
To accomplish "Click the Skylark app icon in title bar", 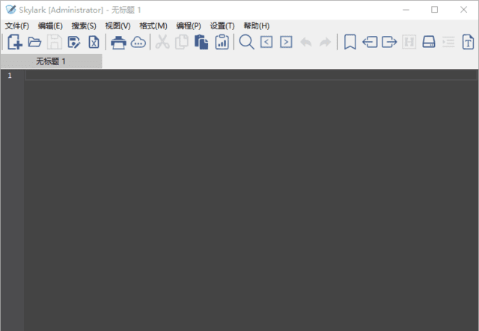I will click(x=10, y=10).
